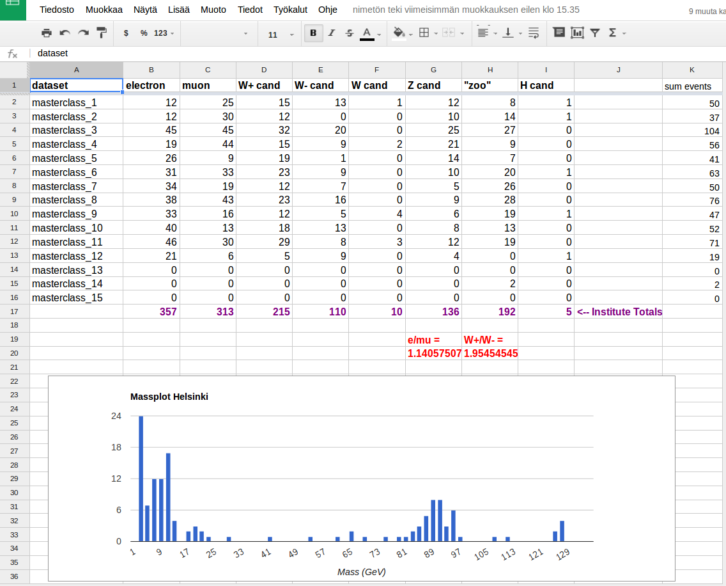
Task: Insert a comment using the toolbar icon
Action: 559,33
